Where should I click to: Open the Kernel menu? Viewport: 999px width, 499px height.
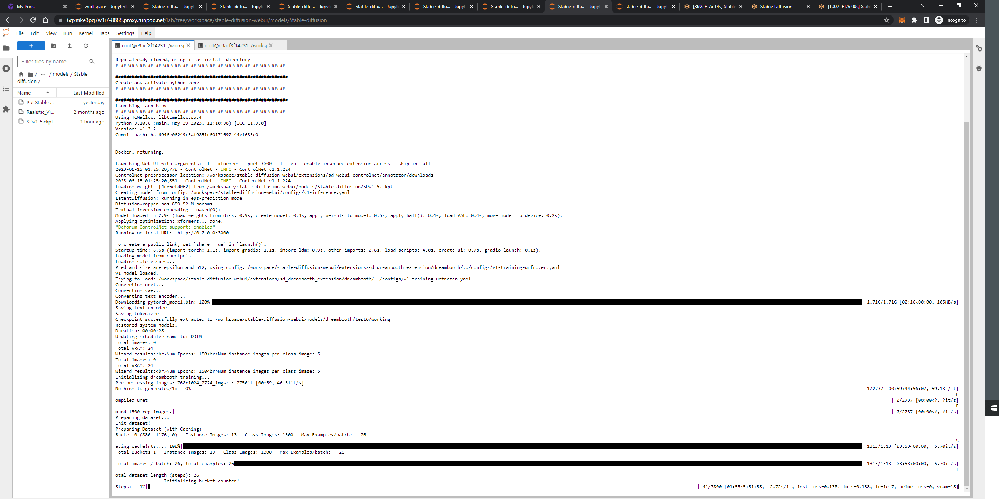(x=86, y=33)
